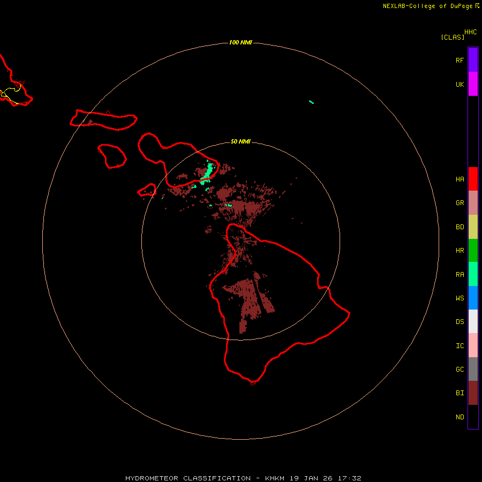Click the HYDROMETEOR CLASSIFICATION title text
The width and height of the screenshot is (482, 482).
click(x=188, y=478)
